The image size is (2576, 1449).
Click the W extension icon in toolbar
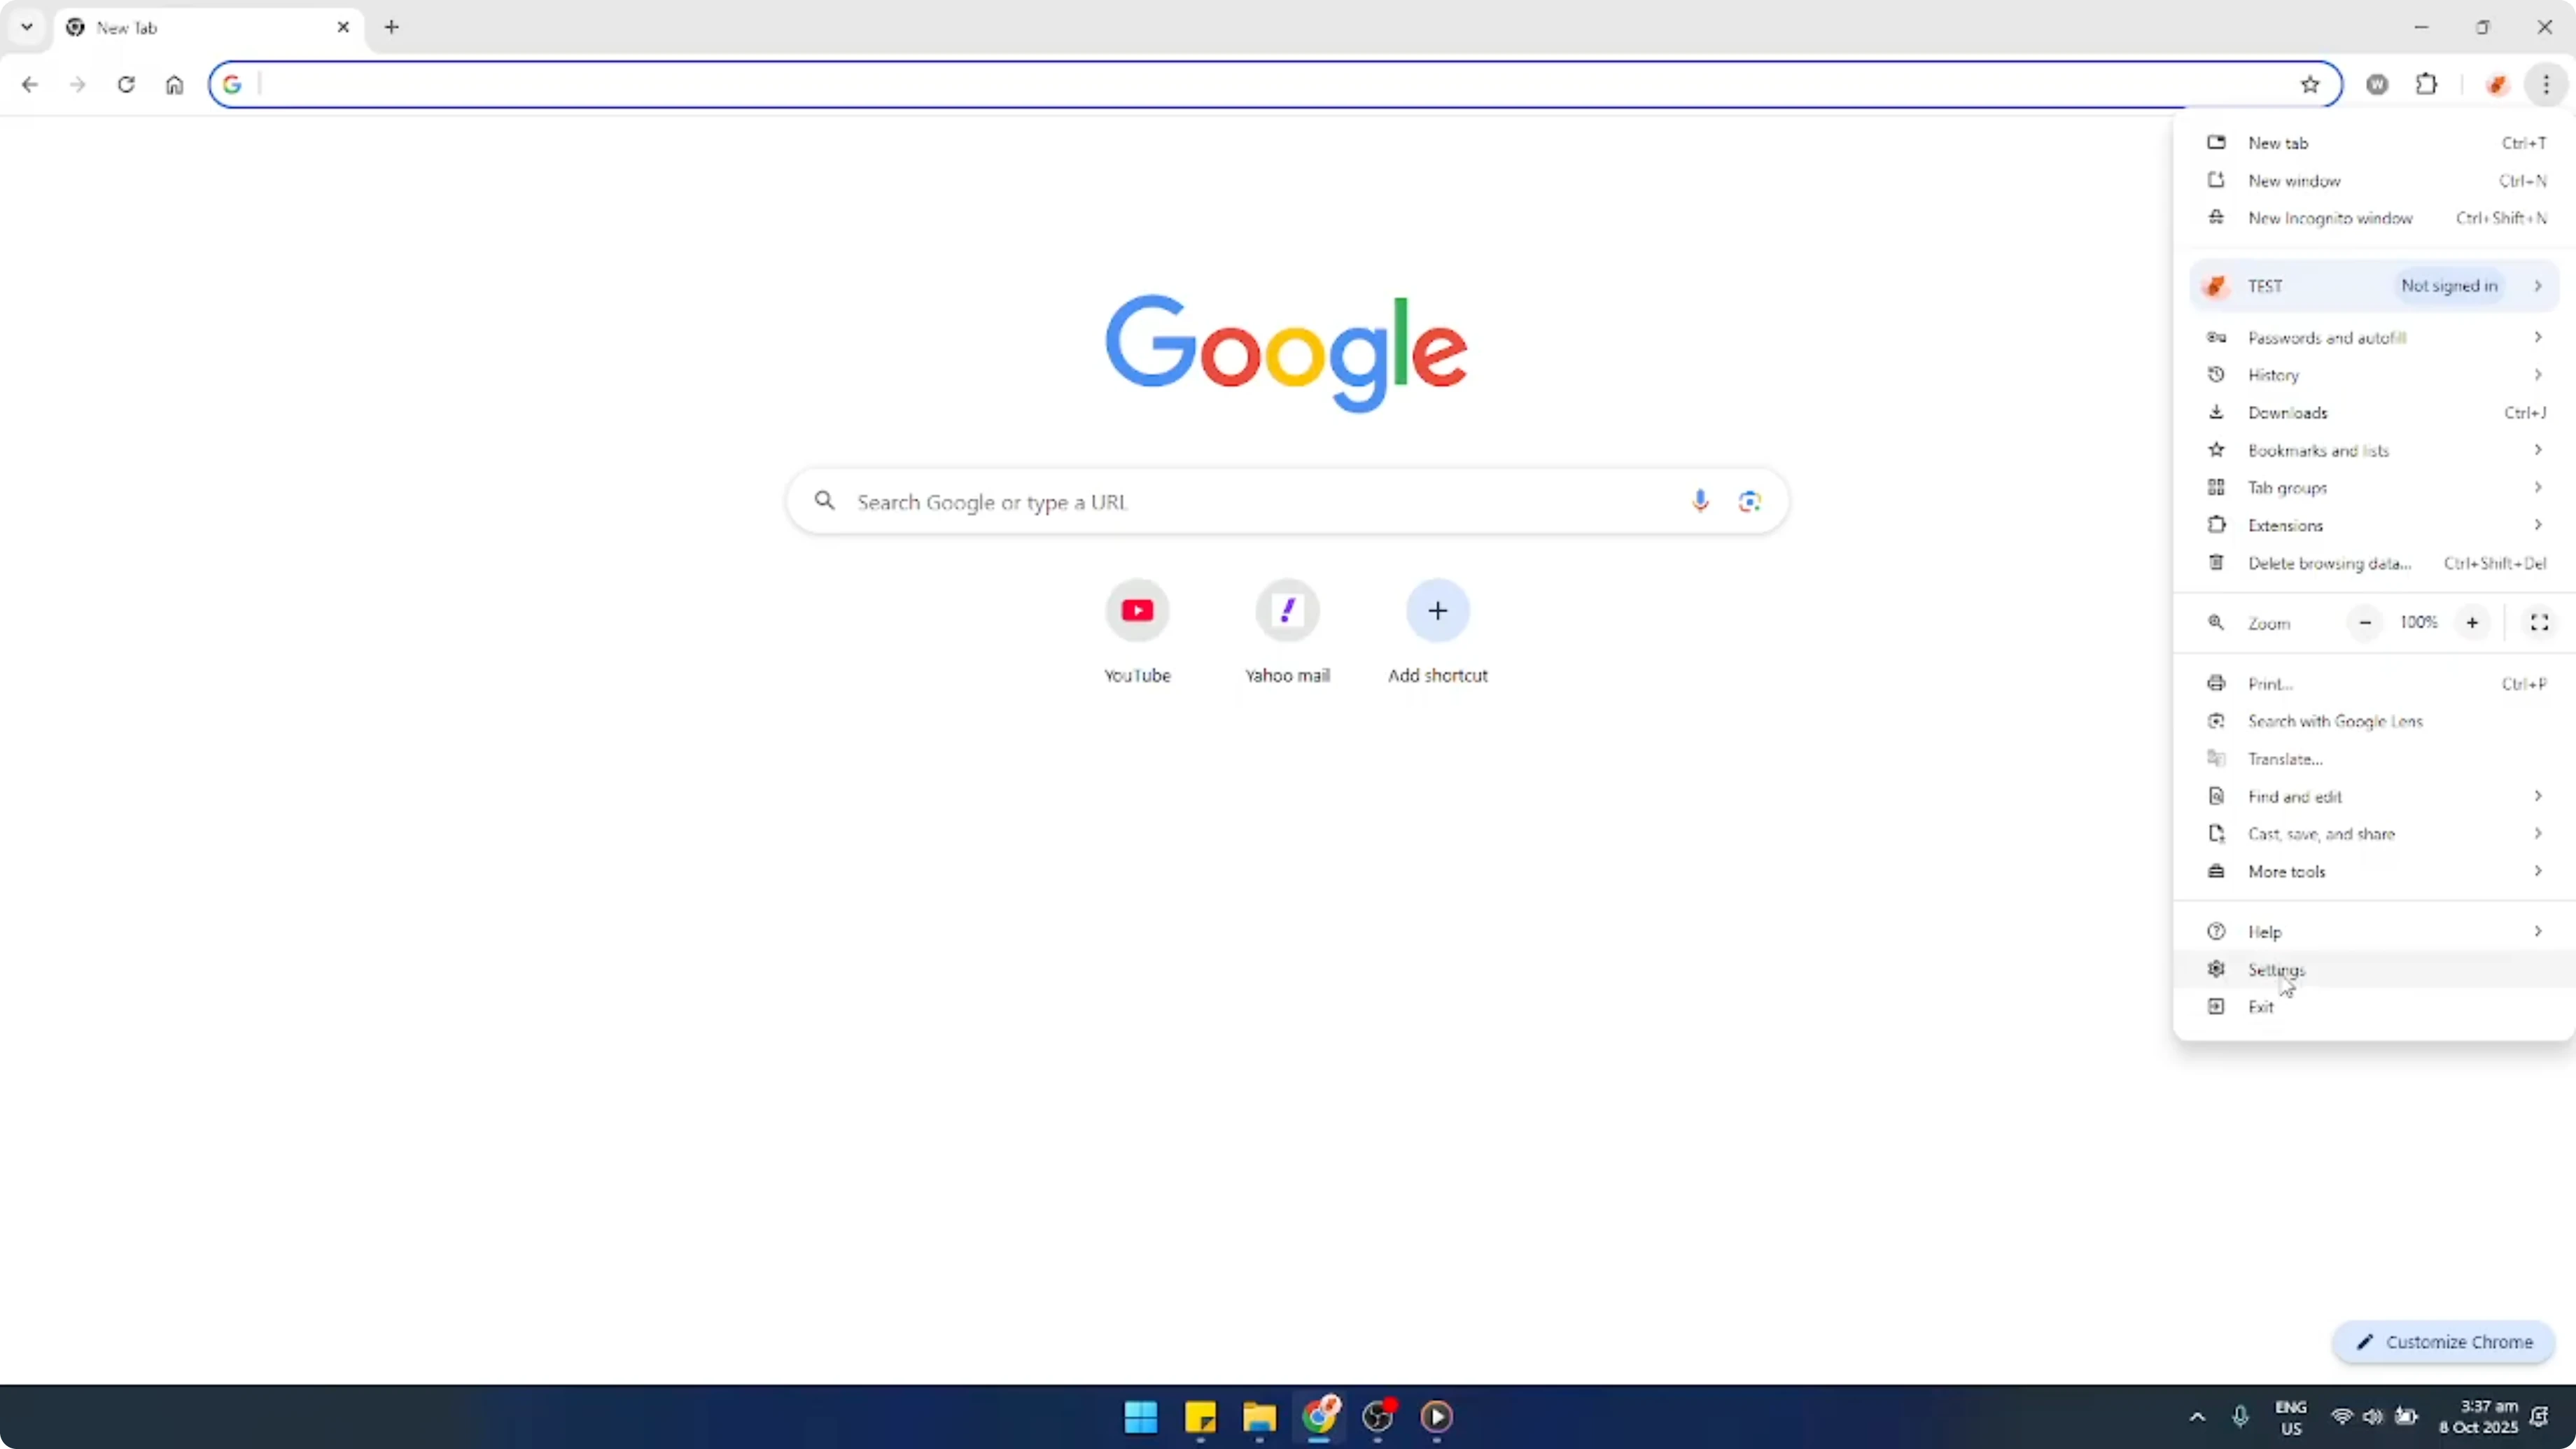point(2378,85)
